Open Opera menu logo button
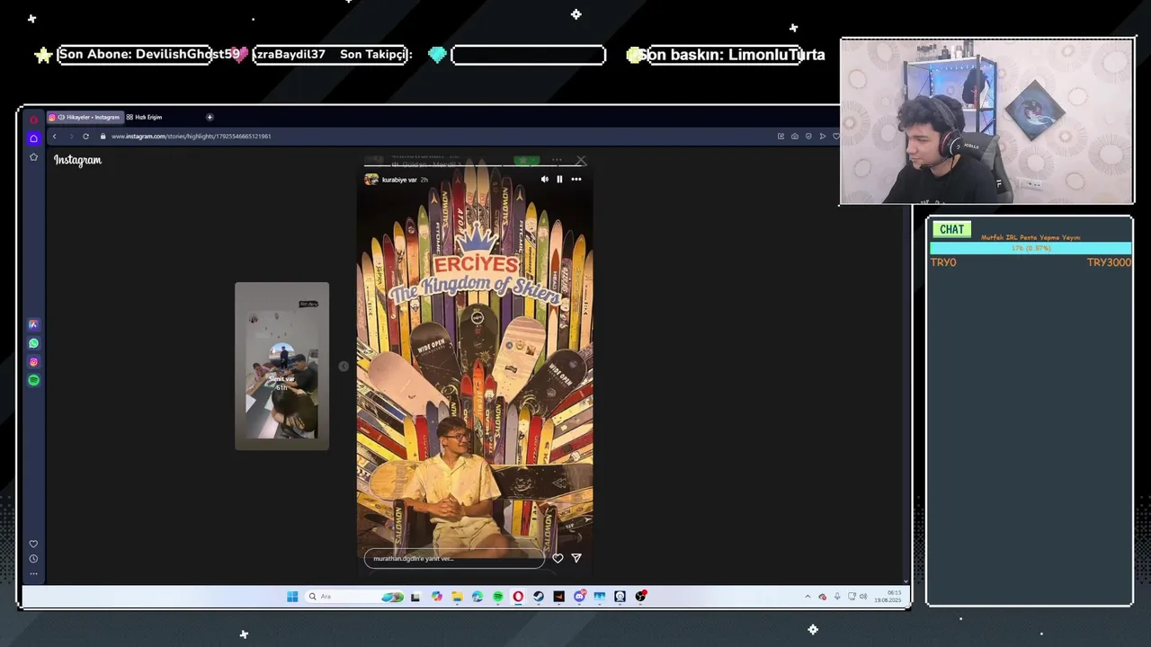1151x647 pixels. pyautogui.click(x=33, y=119)
